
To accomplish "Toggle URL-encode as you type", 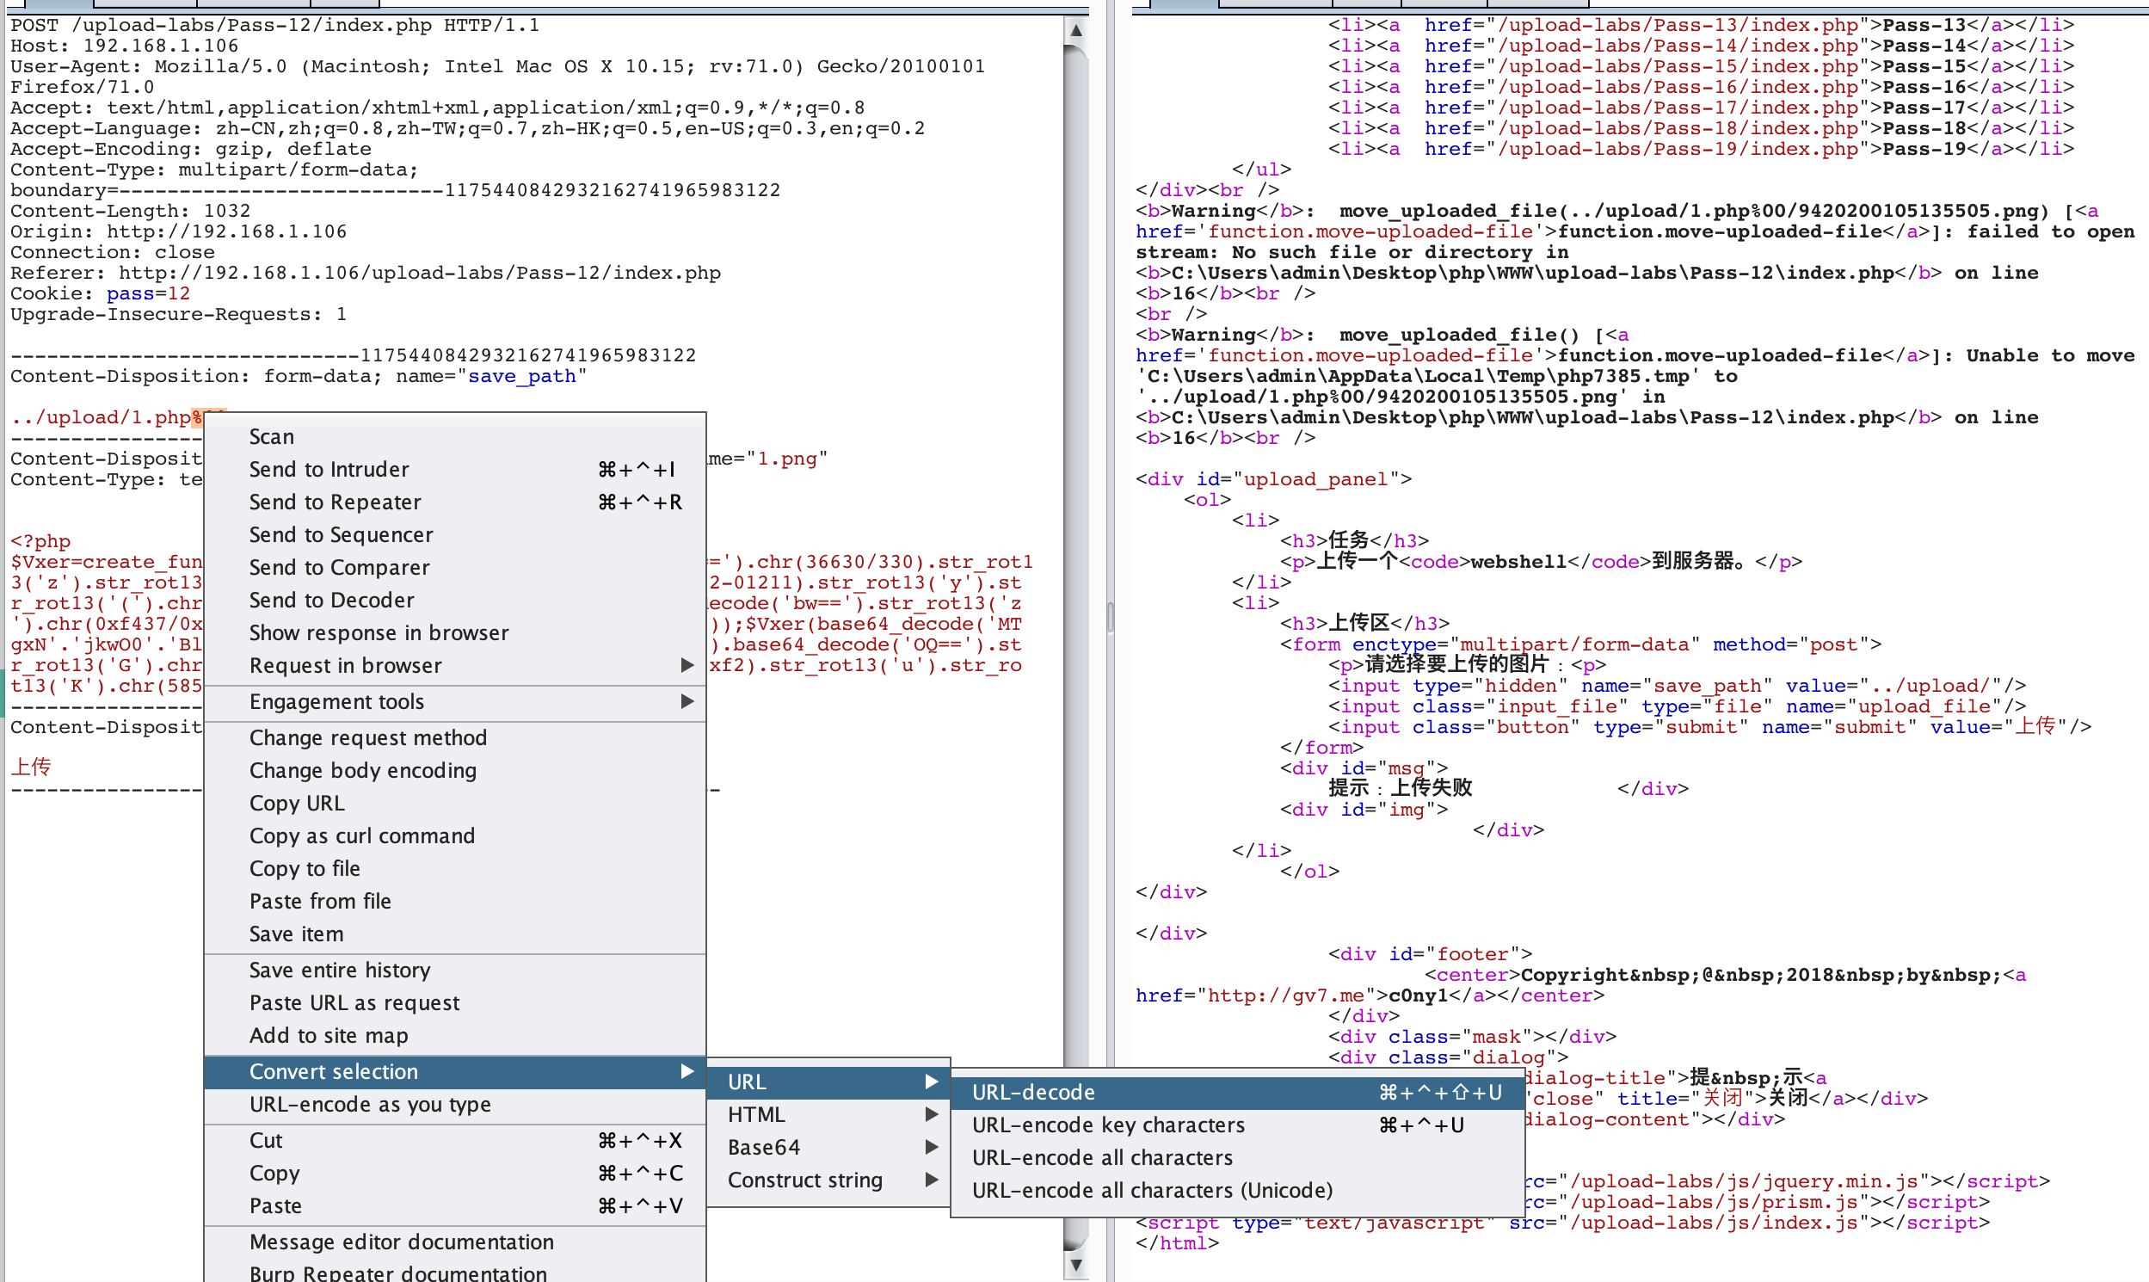I will 455,1105.
